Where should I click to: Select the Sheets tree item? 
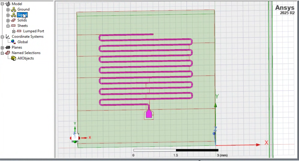(x=22, y=26)
